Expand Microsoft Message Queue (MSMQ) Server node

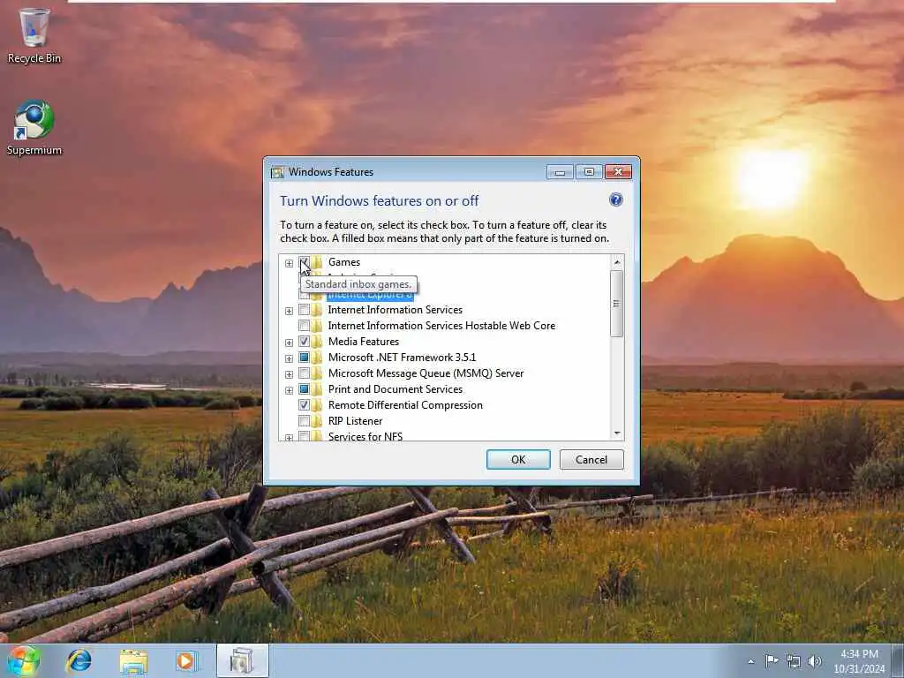(x=289, y=374)
